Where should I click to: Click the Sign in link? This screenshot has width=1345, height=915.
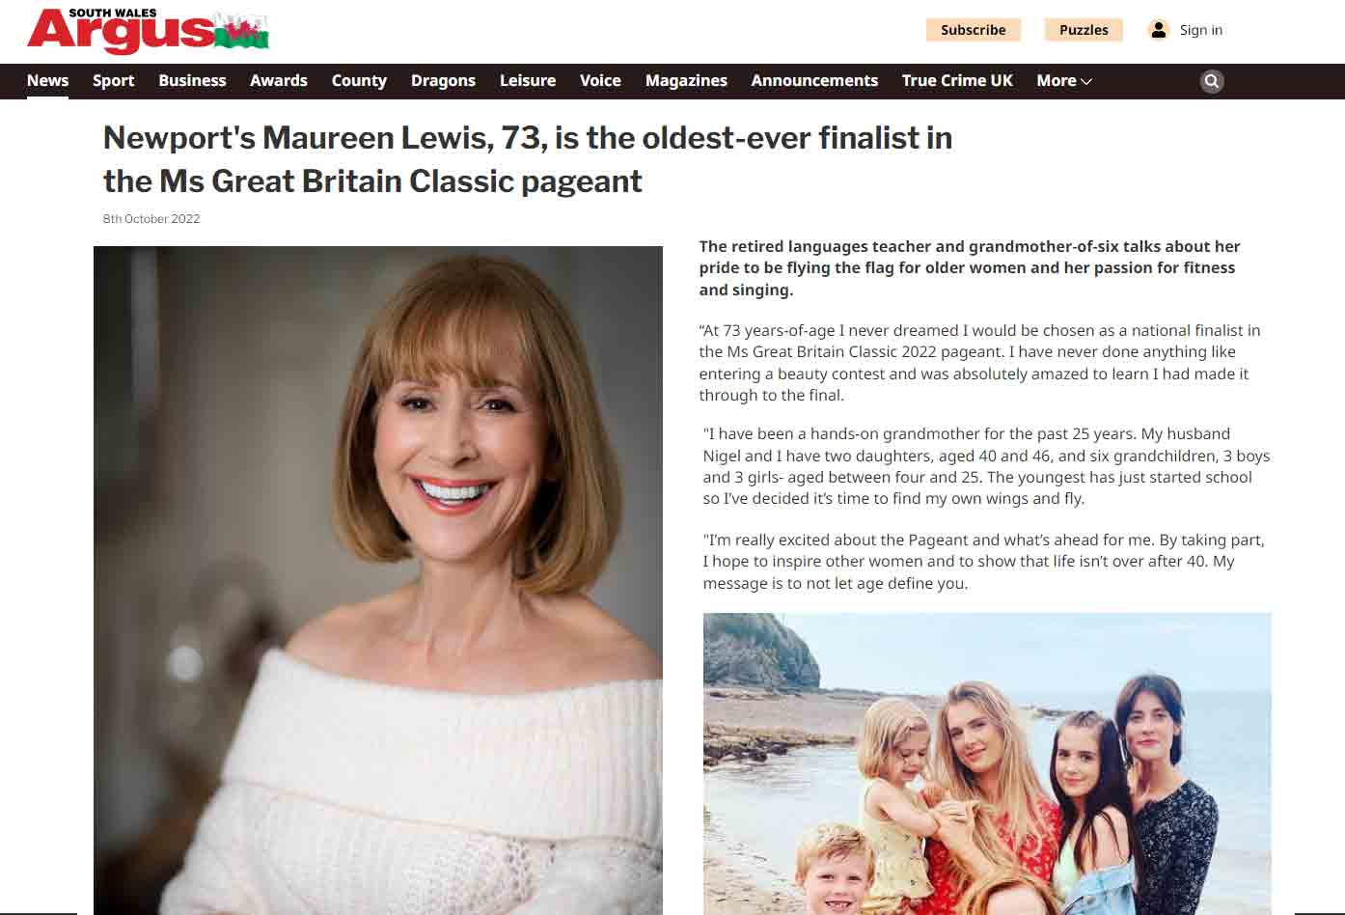(1201, 30)
